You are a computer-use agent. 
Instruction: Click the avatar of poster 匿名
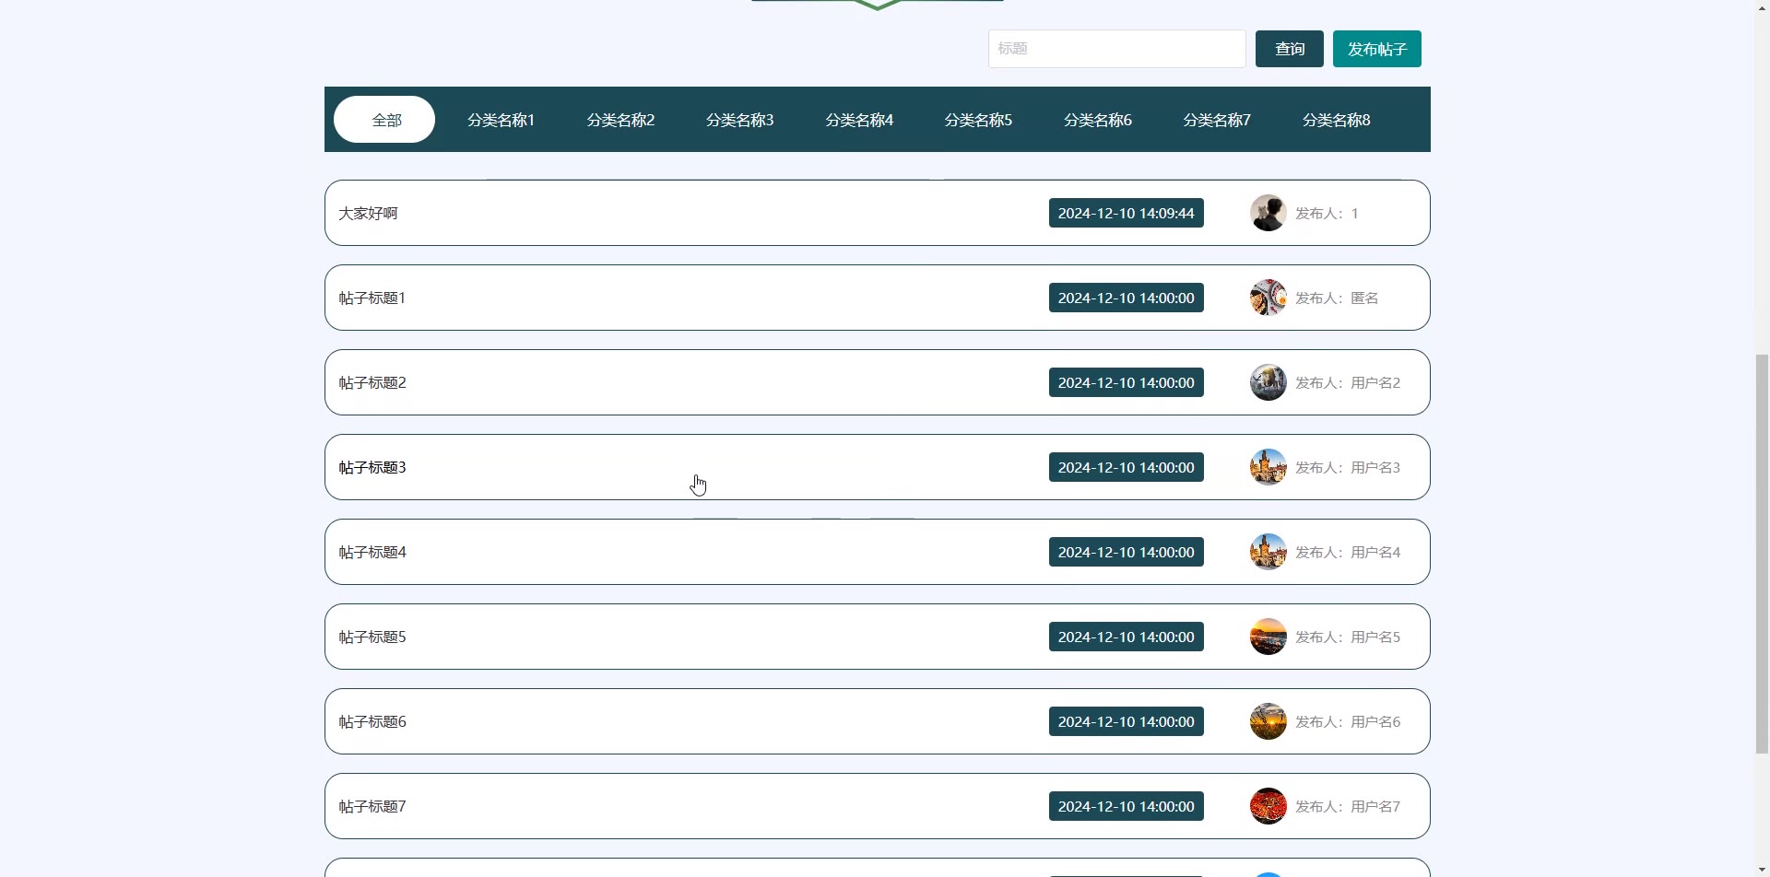1268,298
